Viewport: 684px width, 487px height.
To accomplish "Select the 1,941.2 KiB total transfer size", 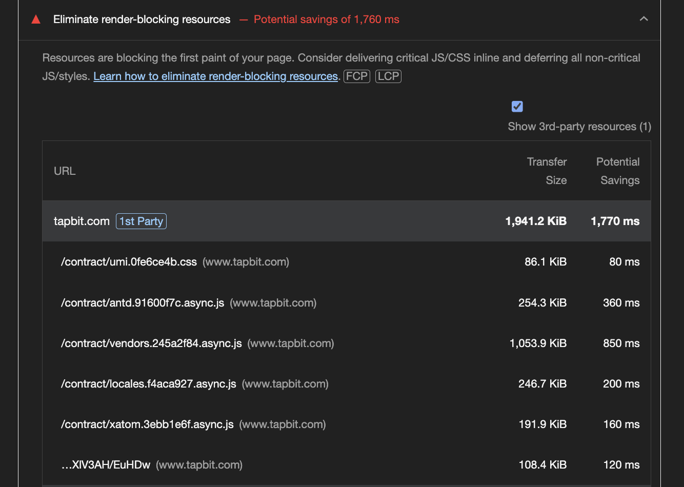I will pyautogui.click(x=536, y=221).
